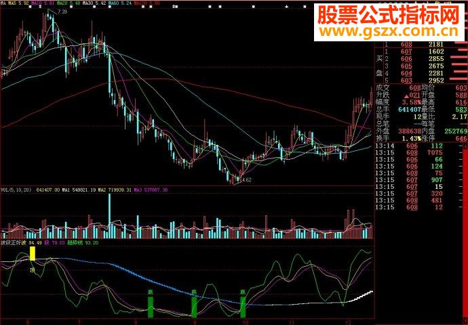This screenshot has height=325, width=468.
Task: Select the MA10 5.81 moving average label
Action: [x=42, y=3]
